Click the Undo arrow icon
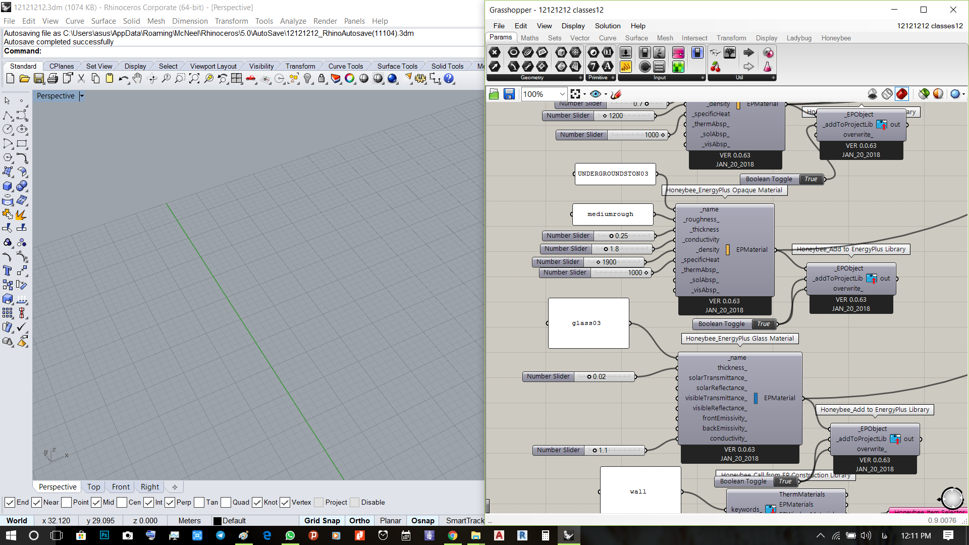 123,79
